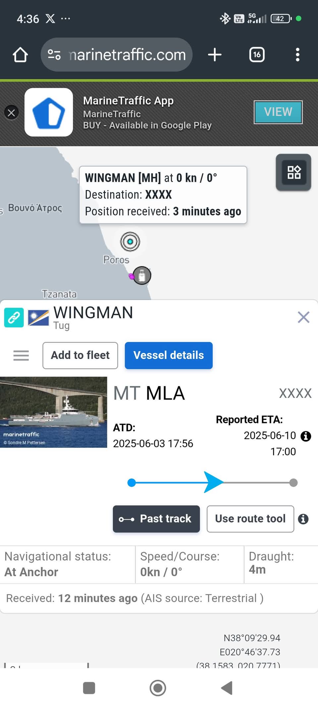Tap the site settings icon in address bar
318x708 pixels.
click(x=54, y=55)
